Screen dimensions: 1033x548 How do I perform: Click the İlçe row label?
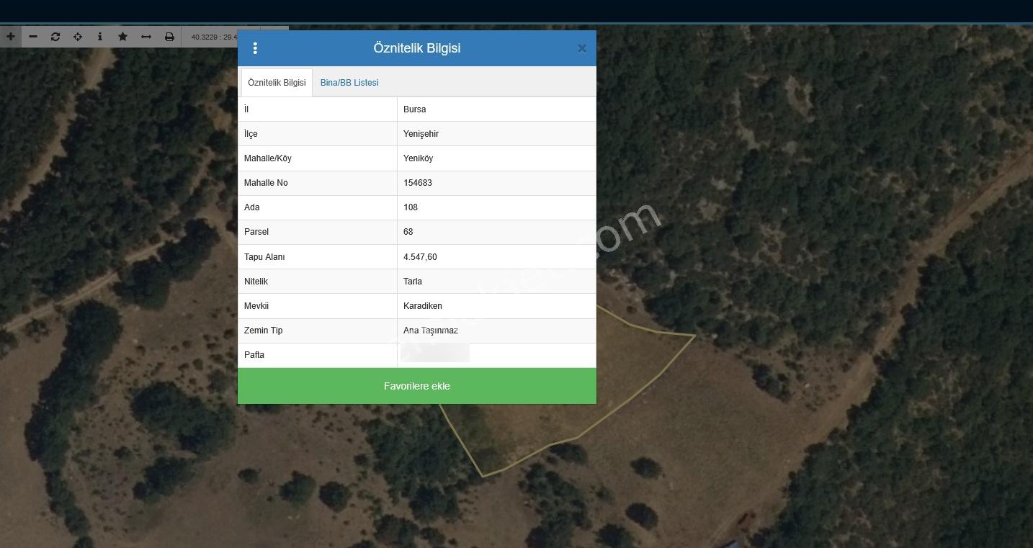tap(251, 134)
